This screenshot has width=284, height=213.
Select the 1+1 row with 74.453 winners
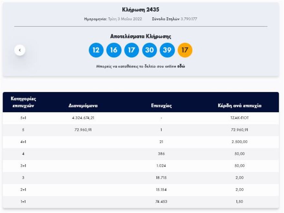click(x=142, y=201)
